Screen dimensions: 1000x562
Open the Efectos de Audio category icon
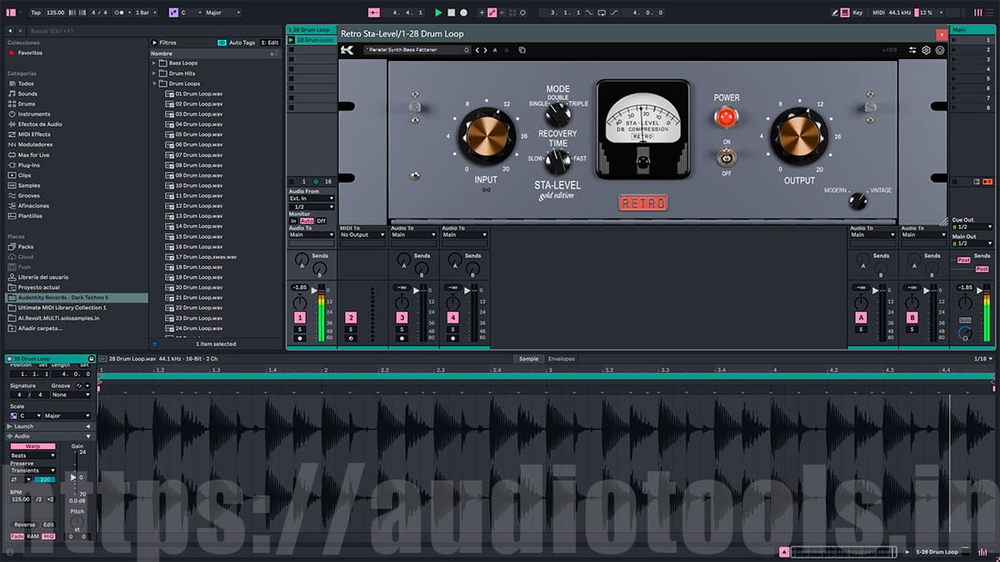point(12,124)
